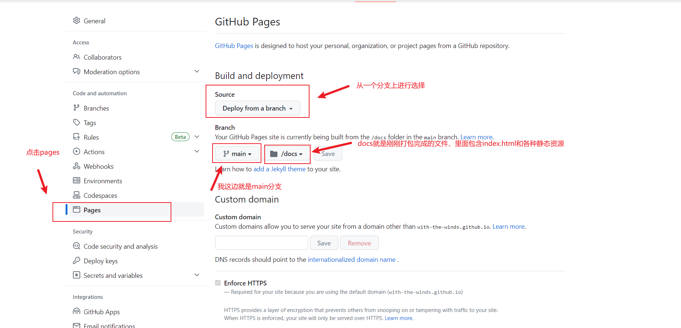Click the Beta badge beside Rules
Image resolution: width=681 pixels, height=328 pixels.
180,137
